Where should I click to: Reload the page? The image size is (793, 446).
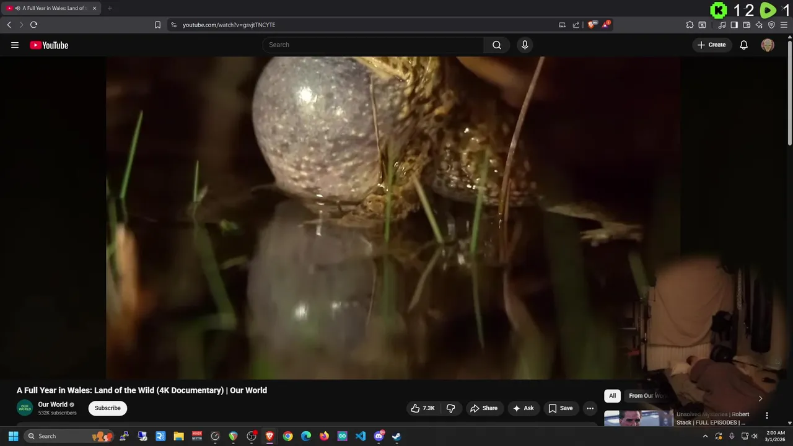click(33, 25)
